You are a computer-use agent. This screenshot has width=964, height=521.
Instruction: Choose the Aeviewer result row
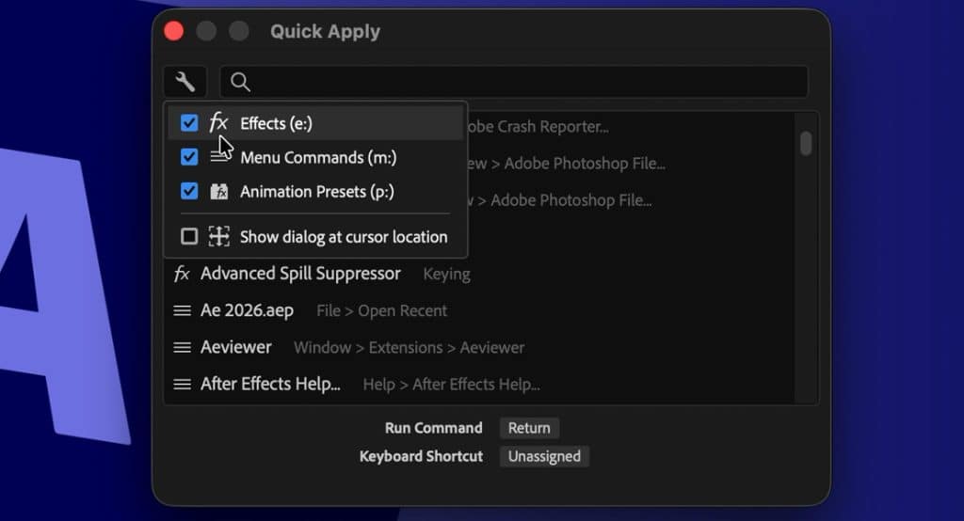pyautogui.click(x=479, y=347)
